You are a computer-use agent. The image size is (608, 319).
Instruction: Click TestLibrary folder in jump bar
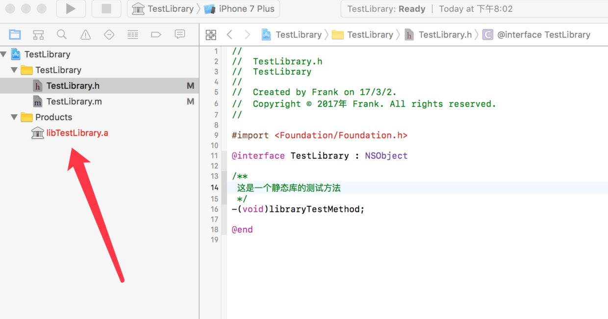click(363, 34)
